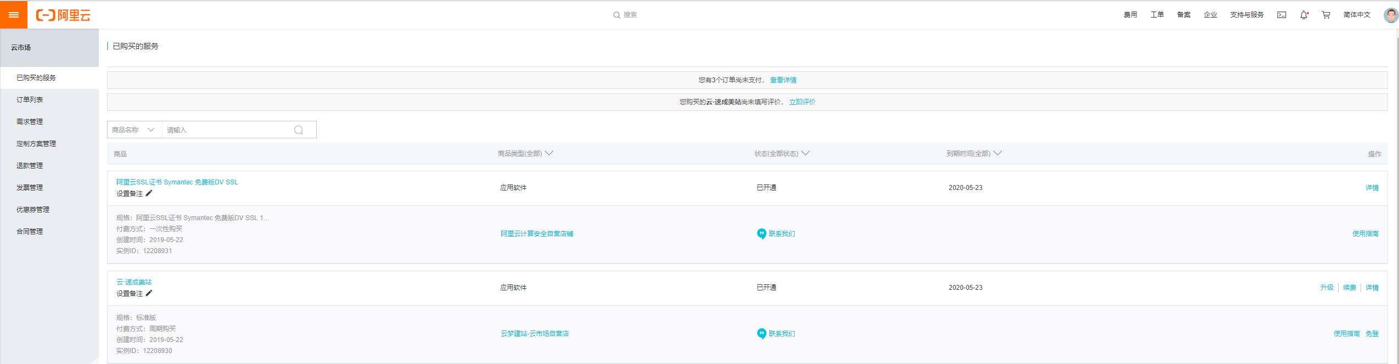Click 使用指南 for the SSL certificate
1399x364 pixels.
point(1366,234)
